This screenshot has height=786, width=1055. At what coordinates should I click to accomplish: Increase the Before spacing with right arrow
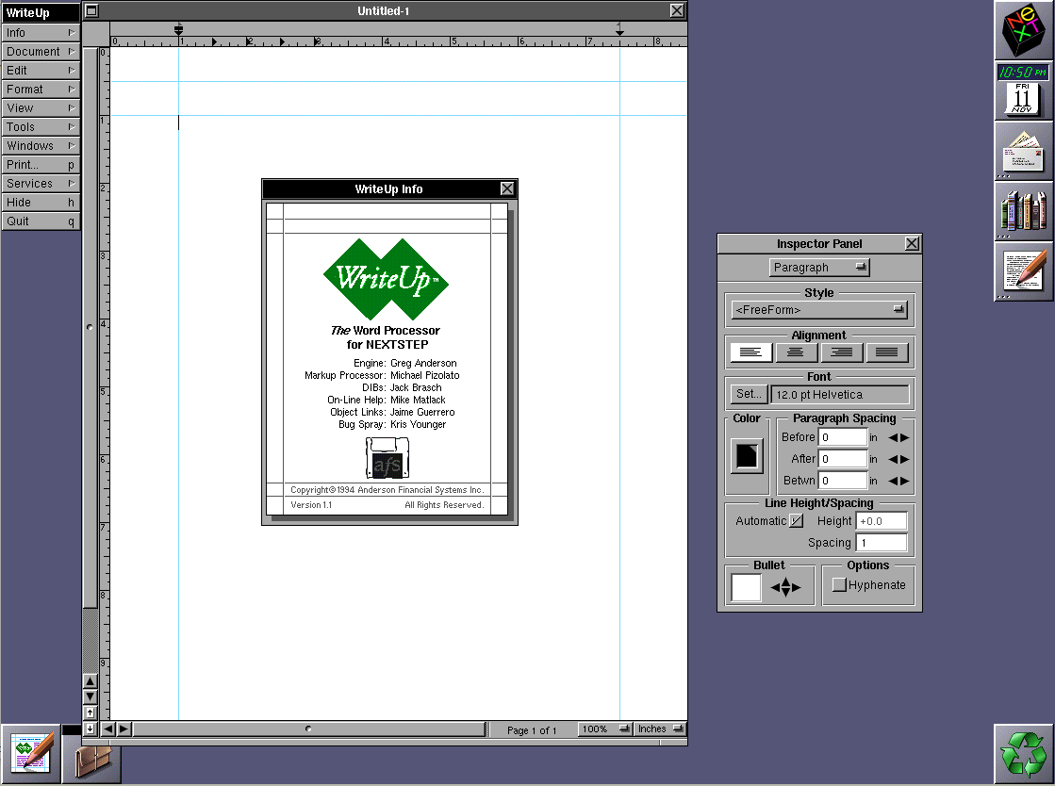(905, 437)
